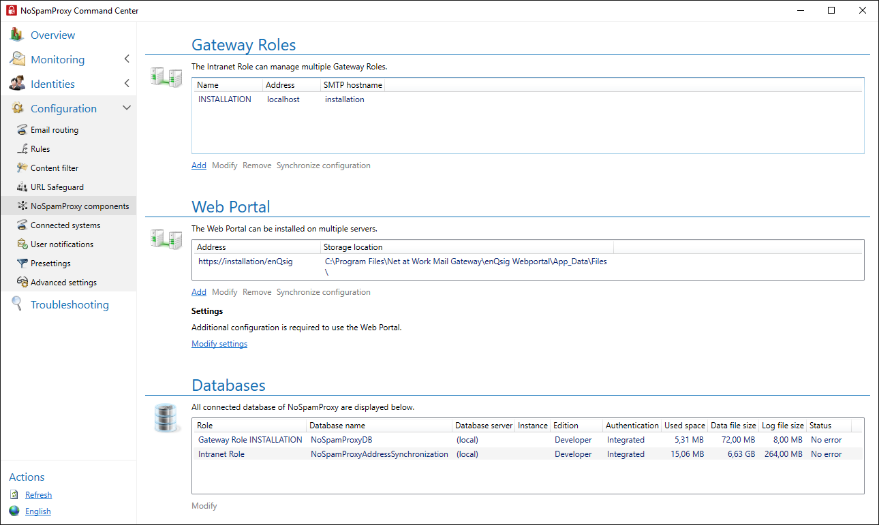Select the INSTALLATION gateway role row
This screenshot has height=525, width=879.
(527, 99)
